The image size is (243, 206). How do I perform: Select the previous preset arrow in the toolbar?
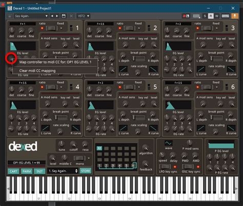coord(52,16)
